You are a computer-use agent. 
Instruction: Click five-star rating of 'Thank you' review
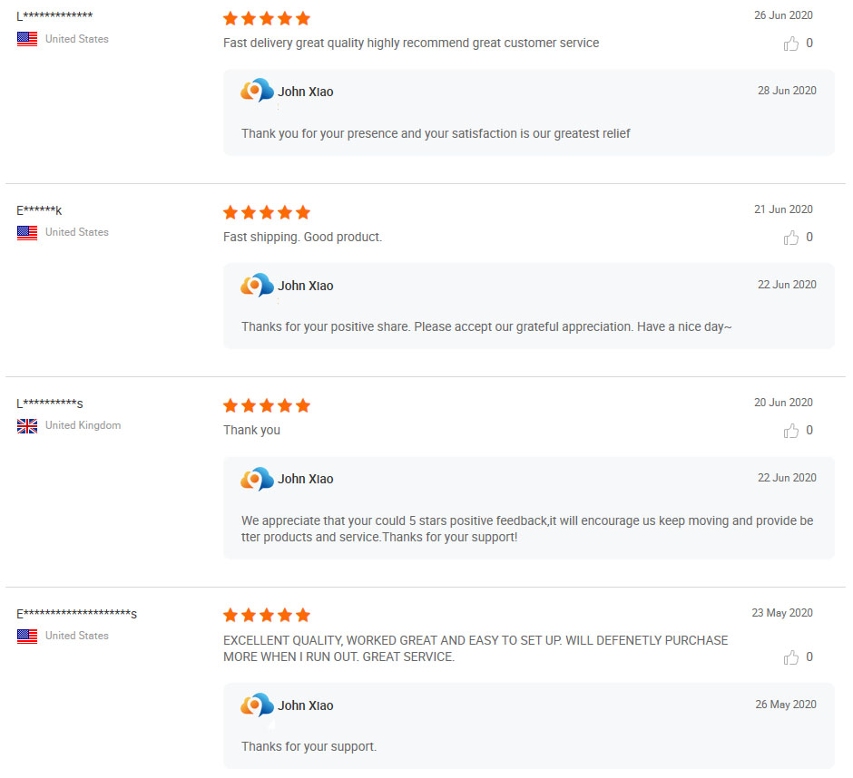point(267,405)
